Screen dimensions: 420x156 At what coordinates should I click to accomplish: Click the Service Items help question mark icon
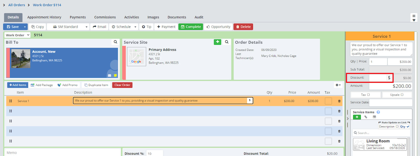[x=378, y=112]
